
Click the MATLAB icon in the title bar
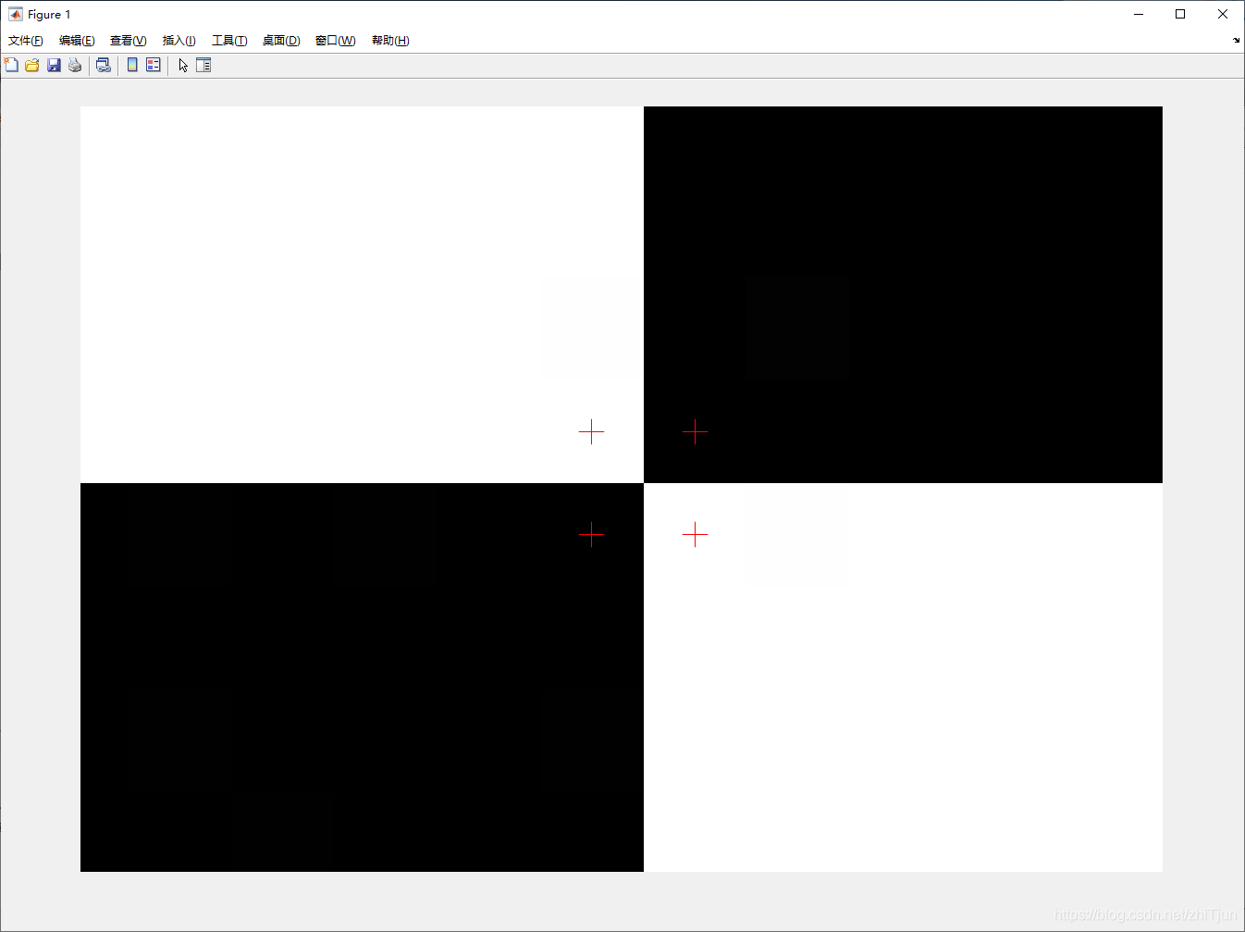[x=16, y=14]
